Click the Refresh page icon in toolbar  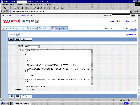[18, 8]
